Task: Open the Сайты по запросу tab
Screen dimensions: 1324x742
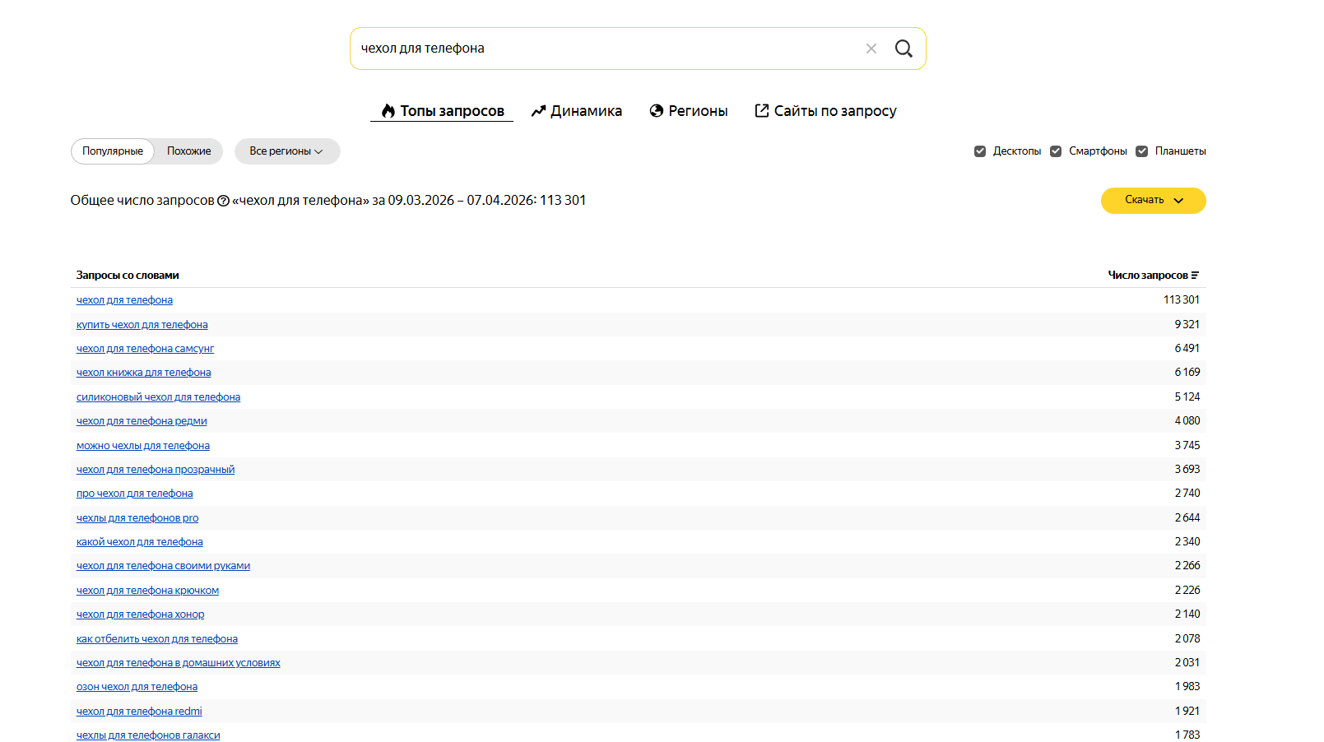Action: pyautogui.click(x=835, y=110)
